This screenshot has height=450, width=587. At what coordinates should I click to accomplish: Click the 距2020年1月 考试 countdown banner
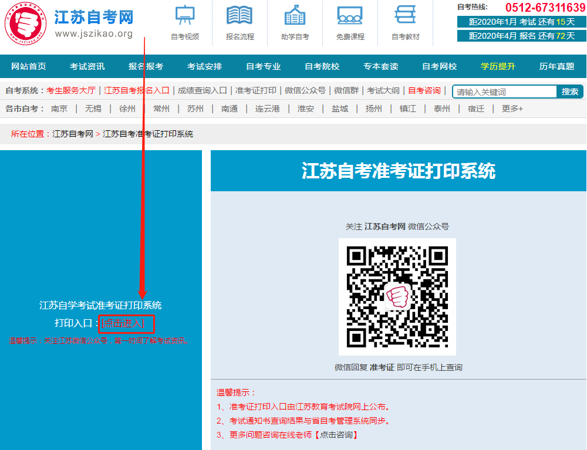[521, 22]
